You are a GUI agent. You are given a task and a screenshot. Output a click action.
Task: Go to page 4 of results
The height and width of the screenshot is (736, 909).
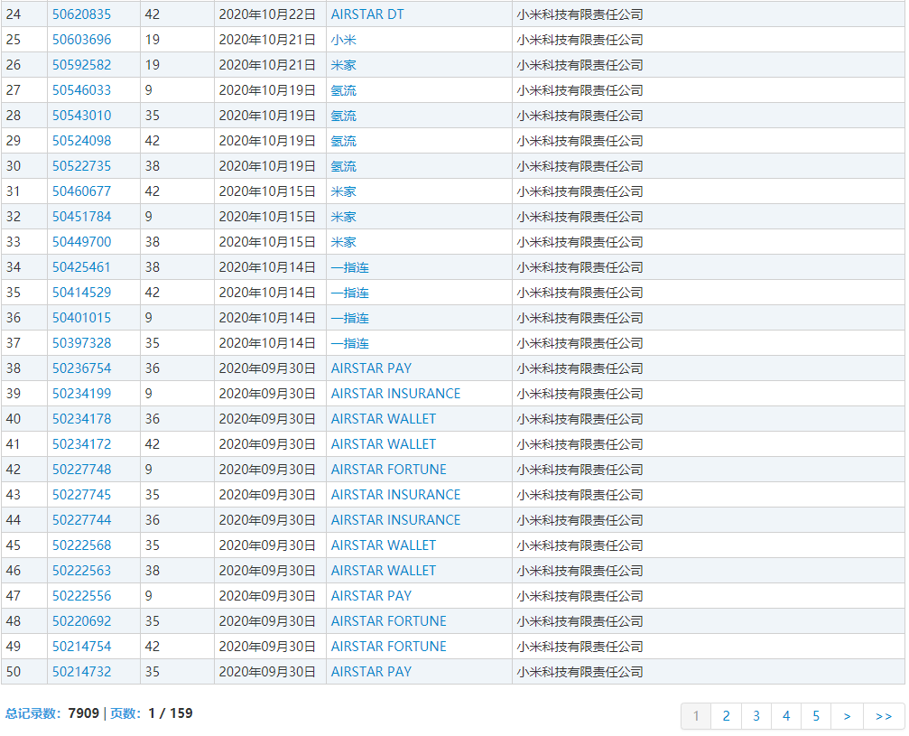pos(786,716)
